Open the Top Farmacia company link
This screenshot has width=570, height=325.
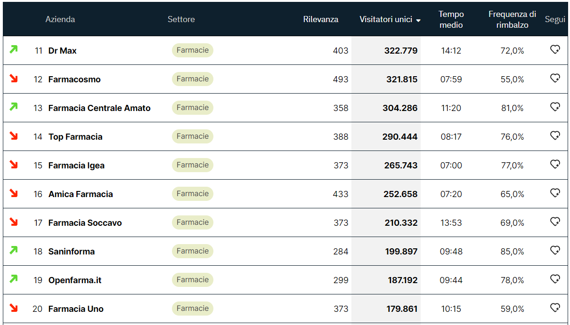[75, 137]
